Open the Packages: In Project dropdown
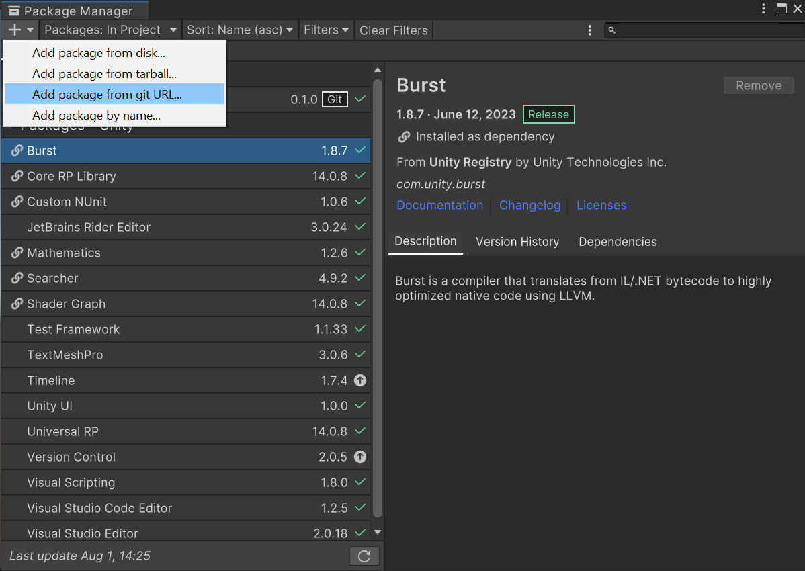This screenshot has width=805, height=571. (x=109, y=30)
